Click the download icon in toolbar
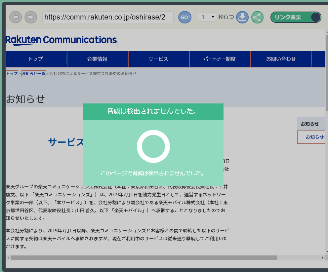Viewport: 328px width, 272px height. coord(242,17)
